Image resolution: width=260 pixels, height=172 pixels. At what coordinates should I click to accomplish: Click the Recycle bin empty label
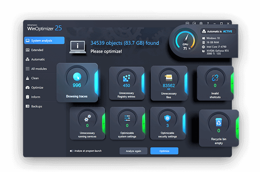pos(219,141)
